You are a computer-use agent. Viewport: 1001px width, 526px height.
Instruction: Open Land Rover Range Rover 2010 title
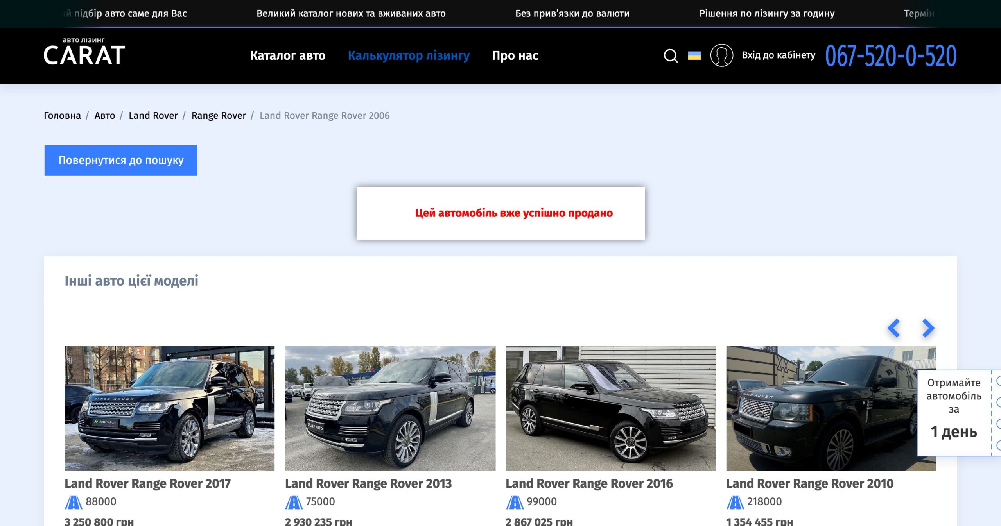(x=810, y=483)
